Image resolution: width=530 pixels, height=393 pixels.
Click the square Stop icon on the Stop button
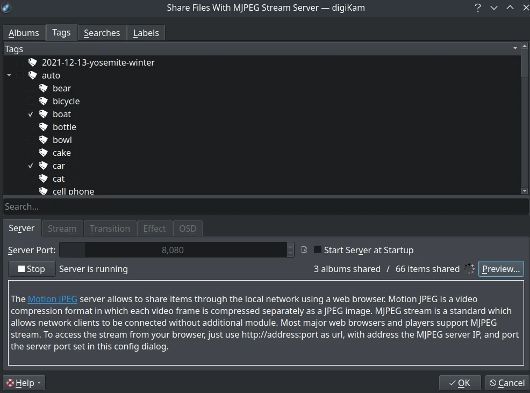click(x=22, y=269)
